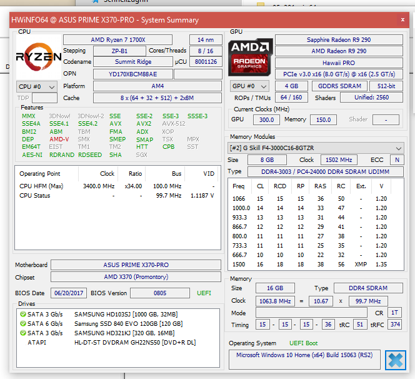Click the AMD Ryzen 7 1700X name field
Image resolution: width=415 pixels, height=379 pixels.
[117, 40]
